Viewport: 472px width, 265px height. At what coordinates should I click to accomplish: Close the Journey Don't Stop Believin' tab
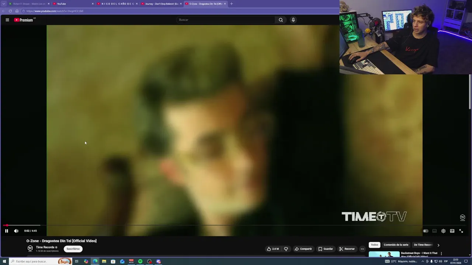point(181,4)
